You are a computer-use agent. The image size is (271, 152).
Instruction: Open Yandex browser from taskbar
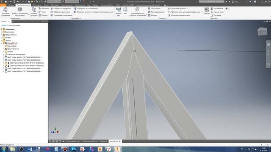(x=108, y=149)
